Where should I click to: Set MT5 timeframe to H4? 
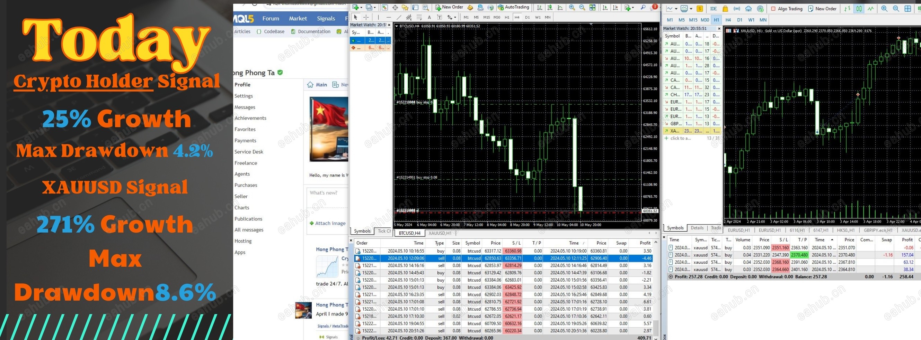(728, 20)
